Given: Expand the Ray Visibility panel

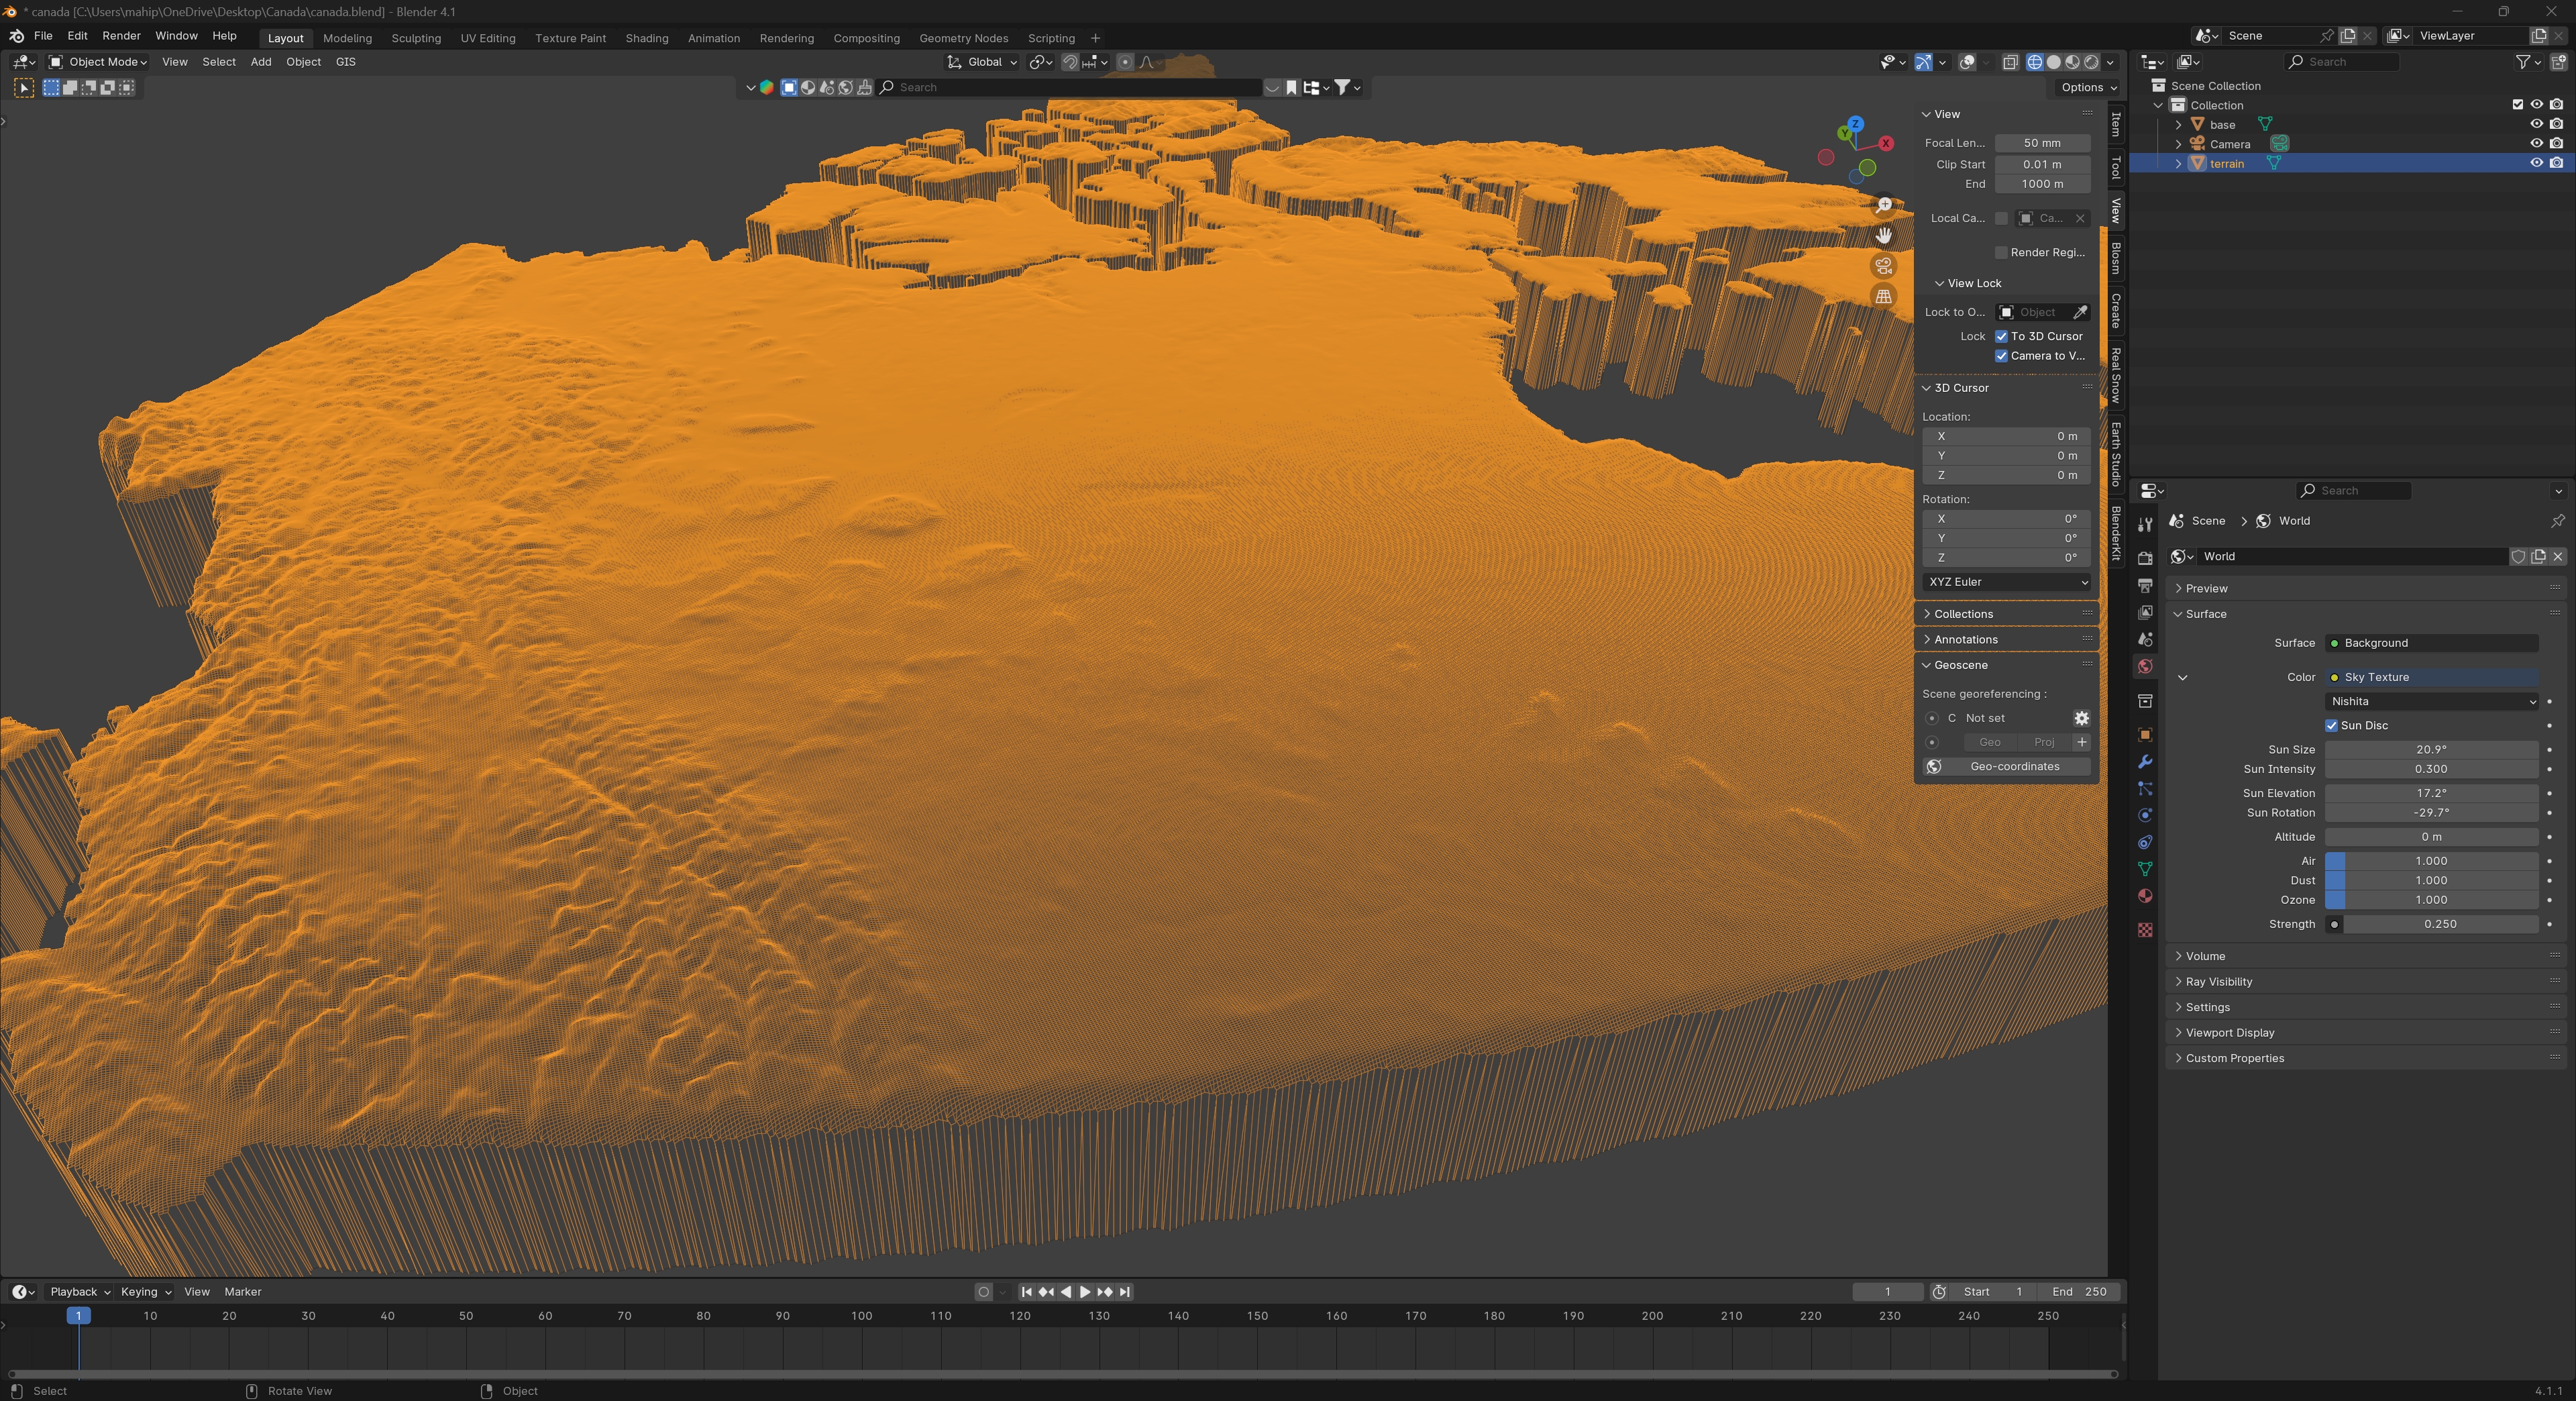Looking at the screenshot, I should pyautogui.click(x=2219, y=982).
